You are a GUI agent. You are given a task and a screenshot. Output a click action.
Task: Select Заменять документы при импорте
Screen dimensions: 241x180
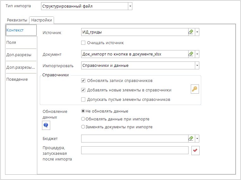(x=83, y=127)
